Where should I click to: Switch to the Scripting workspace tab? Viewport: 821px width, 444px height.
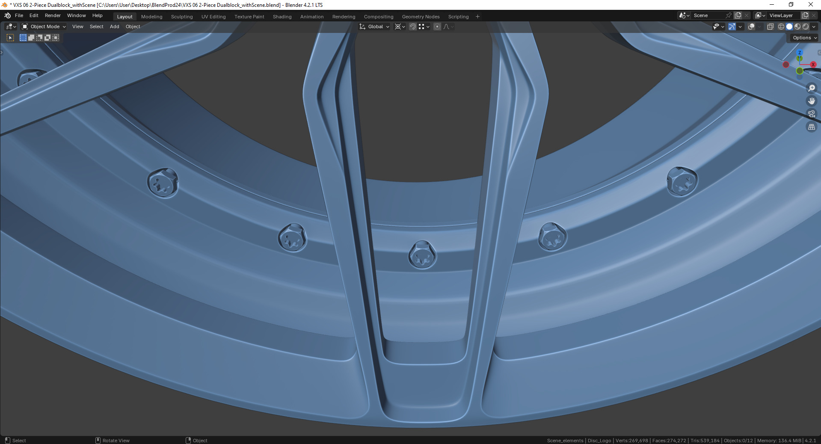click(459, 17)
